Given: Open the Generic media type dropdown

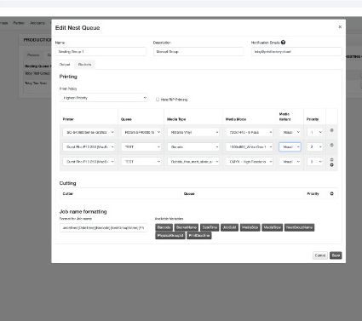Looking at the screenshot, I should tap(193, 147).
